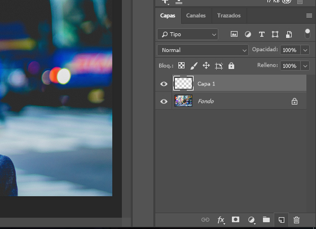Expand the Relleno slider arrow
This screenshot has height=229, width=316.
(305, 66)
